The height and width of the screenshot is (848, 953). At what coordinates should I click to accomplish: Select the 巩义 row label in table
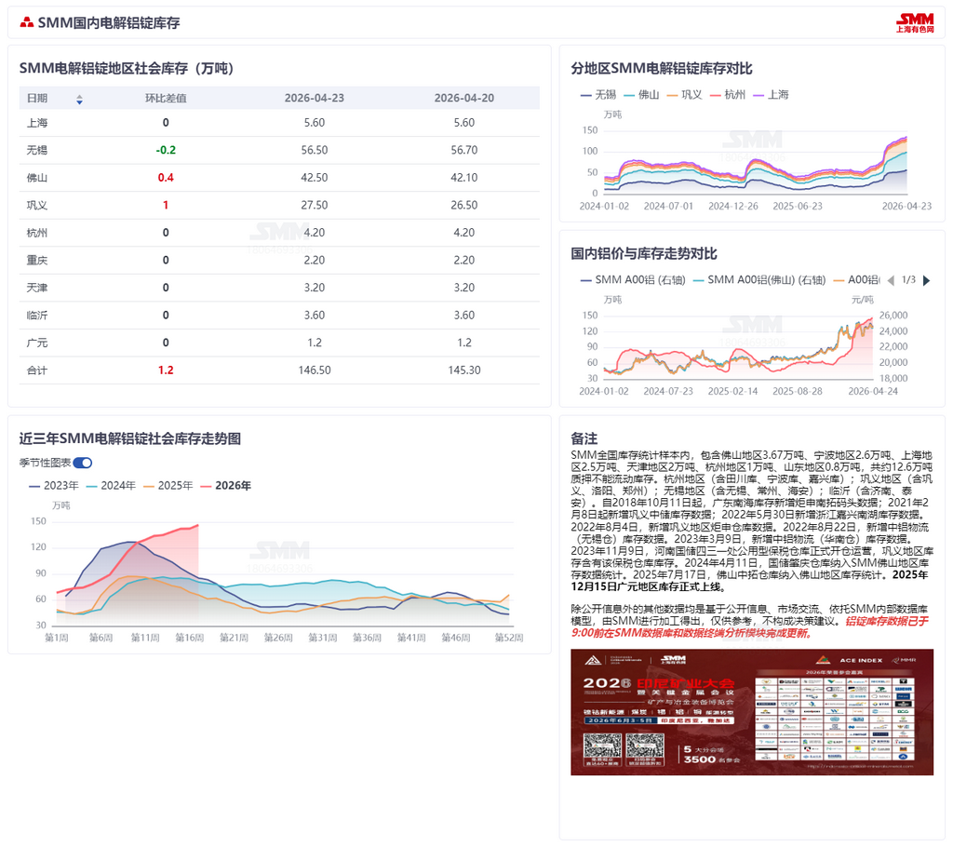pos(37,206)
